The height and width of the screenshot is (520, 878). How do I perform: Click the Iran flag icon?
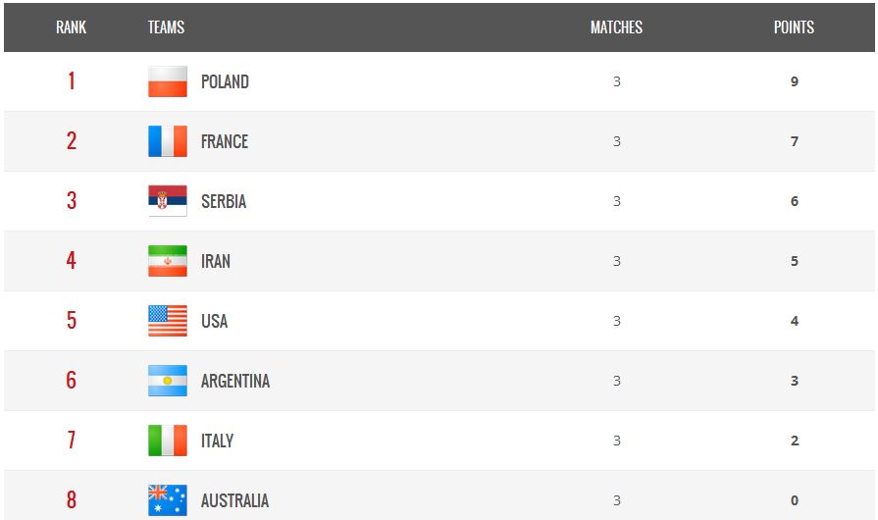pyautogui.click(x=168, y=261)
